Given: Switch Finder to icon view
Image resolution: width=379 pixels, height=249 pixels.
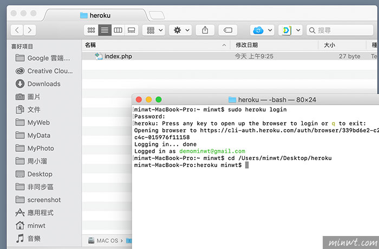Looking at the screenshot, I should click(x=91, y=30).
